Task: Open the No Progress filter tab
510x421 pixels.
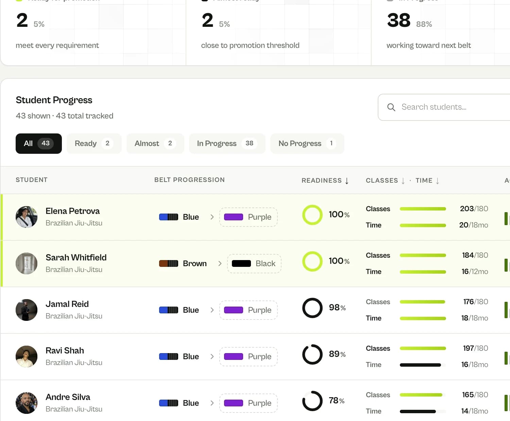Action: pyautogui.click(x=307, y=144)
